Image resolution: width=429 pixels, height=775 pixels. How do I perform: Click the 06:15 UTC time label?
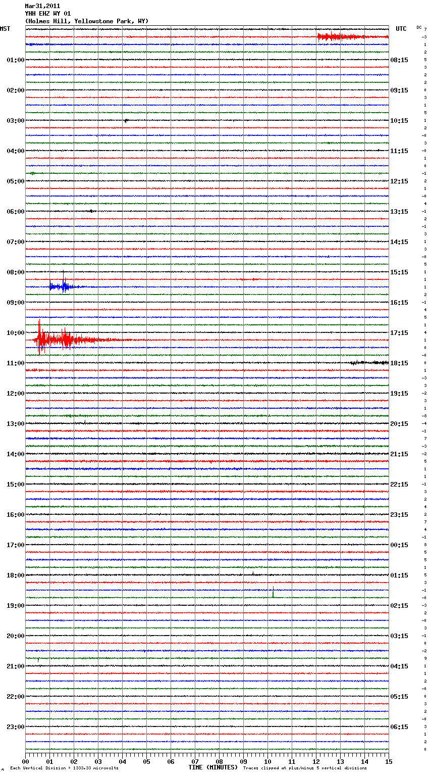click(399, 727)
